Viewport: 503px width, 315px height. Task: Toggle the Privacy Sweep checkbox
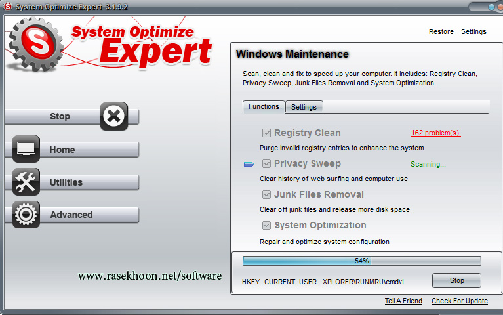tap(266, 164)
